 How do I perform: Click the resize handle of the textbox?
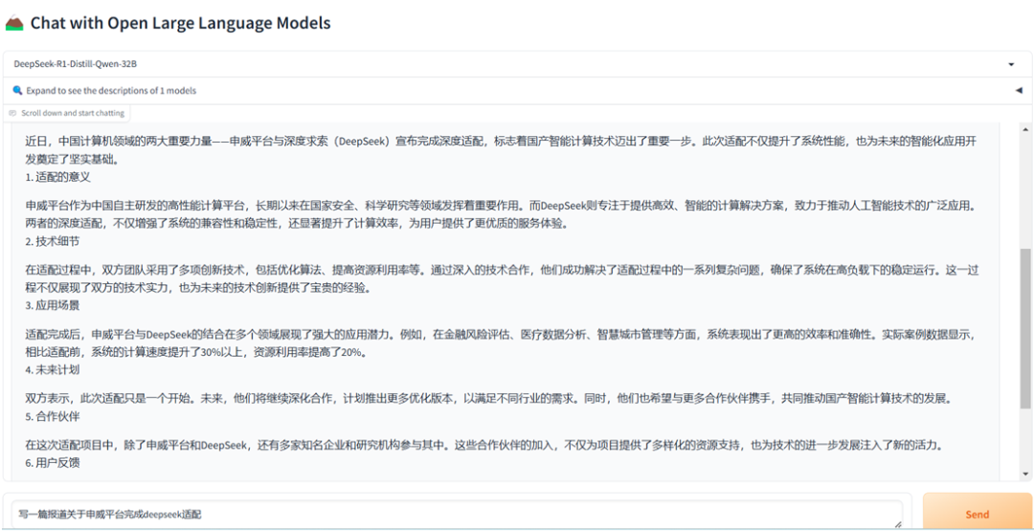coord(897,524)
